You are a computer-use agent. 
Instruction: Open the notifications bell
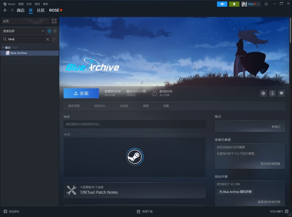[234, 4]
